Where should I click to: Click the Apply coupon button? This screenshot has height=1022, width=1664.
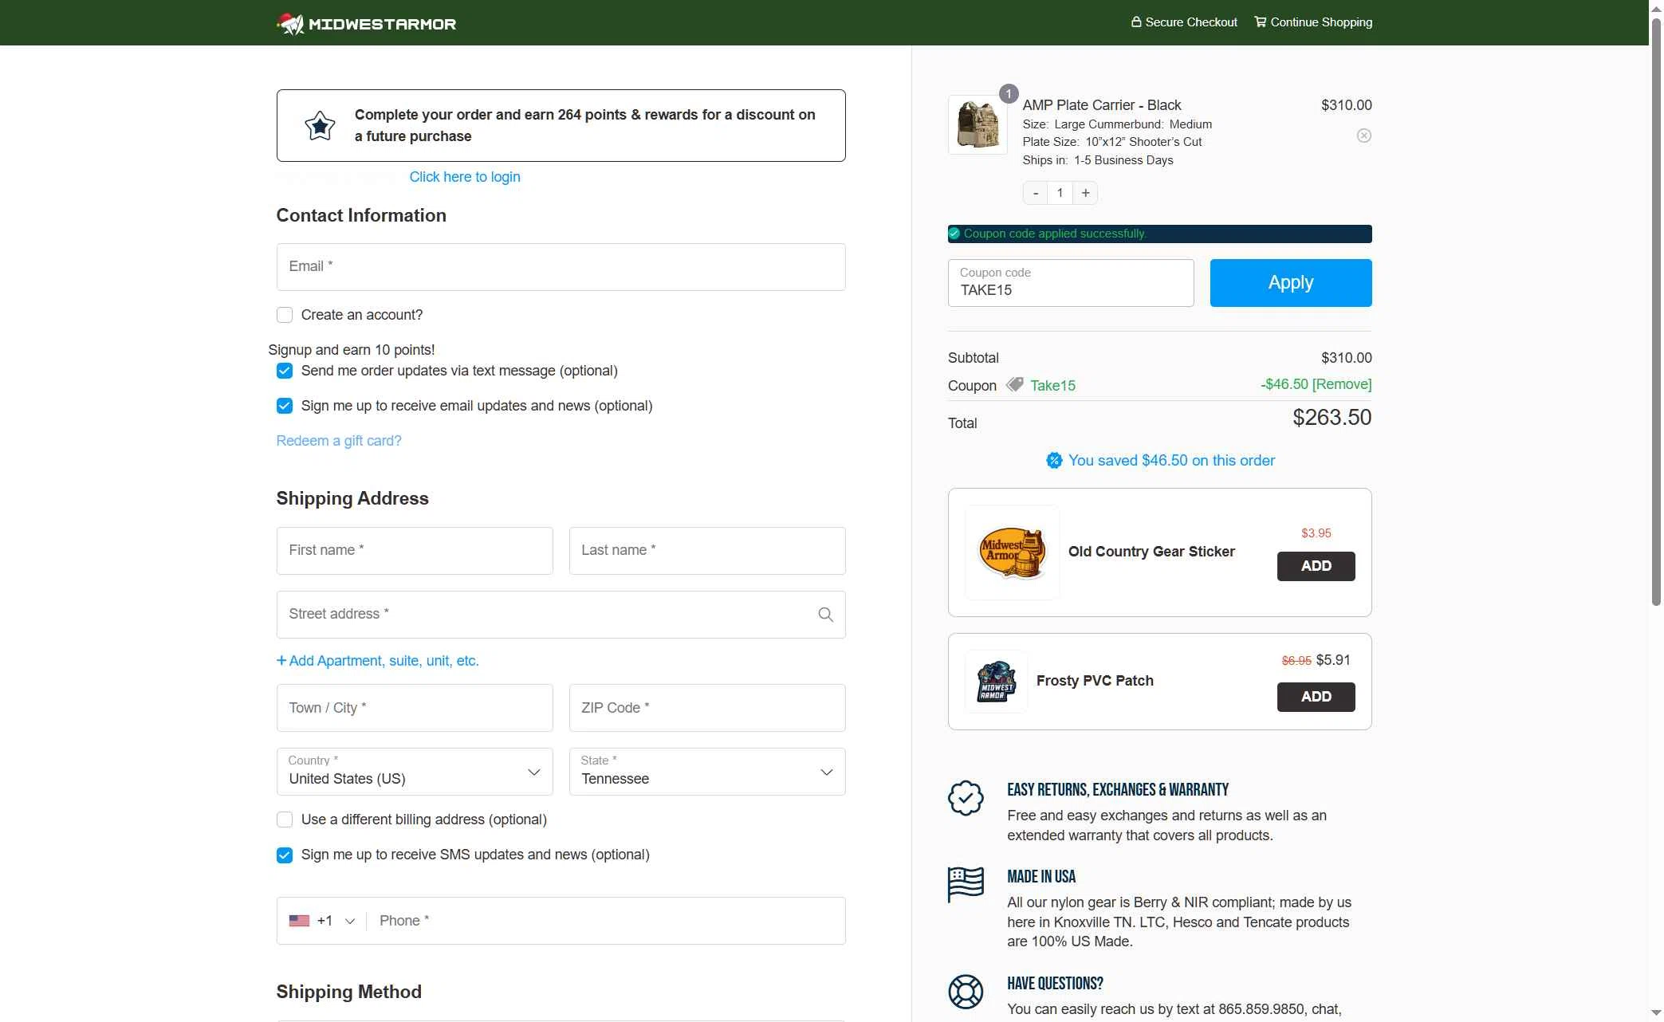pyautogui.click(x=1290, y=282)
